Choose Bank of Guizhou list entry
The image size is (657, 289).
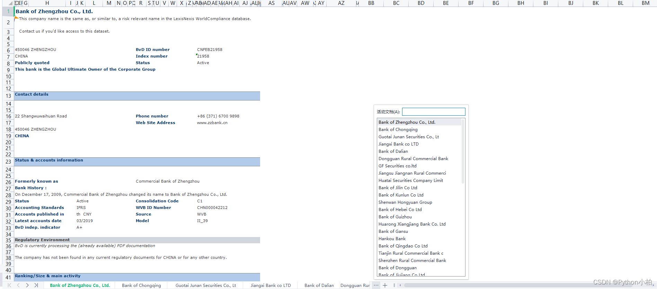(x=419, y=217)
